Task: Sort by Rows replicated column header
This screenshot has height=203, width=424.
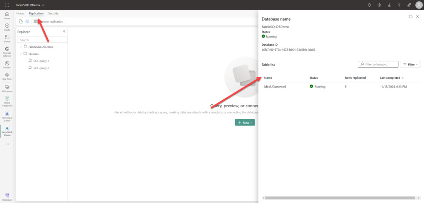Action: [355, 78]
